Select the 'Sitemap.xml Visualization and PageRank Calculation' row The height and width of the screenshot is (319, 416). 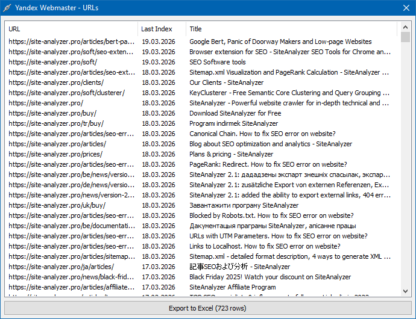[203, 72]
